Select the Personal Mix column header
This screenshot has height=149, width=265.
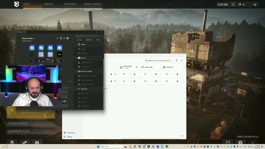coord(129,67)
